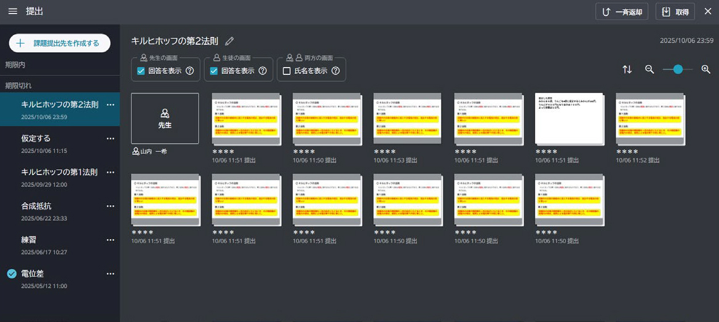
Task: Click the checkmark icon beside 電位差
Action: click(x=12, y=274)
